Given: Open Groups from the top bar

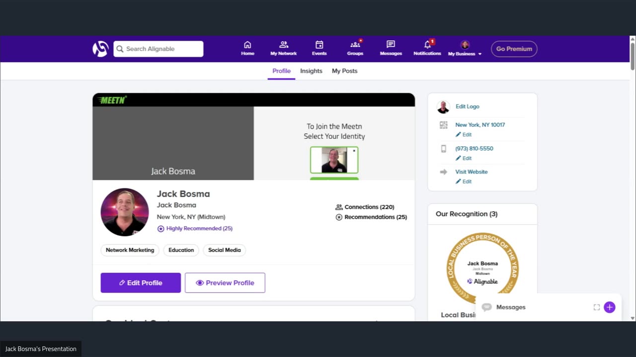Looking at the screenshot, I should (x=355, y=49).
